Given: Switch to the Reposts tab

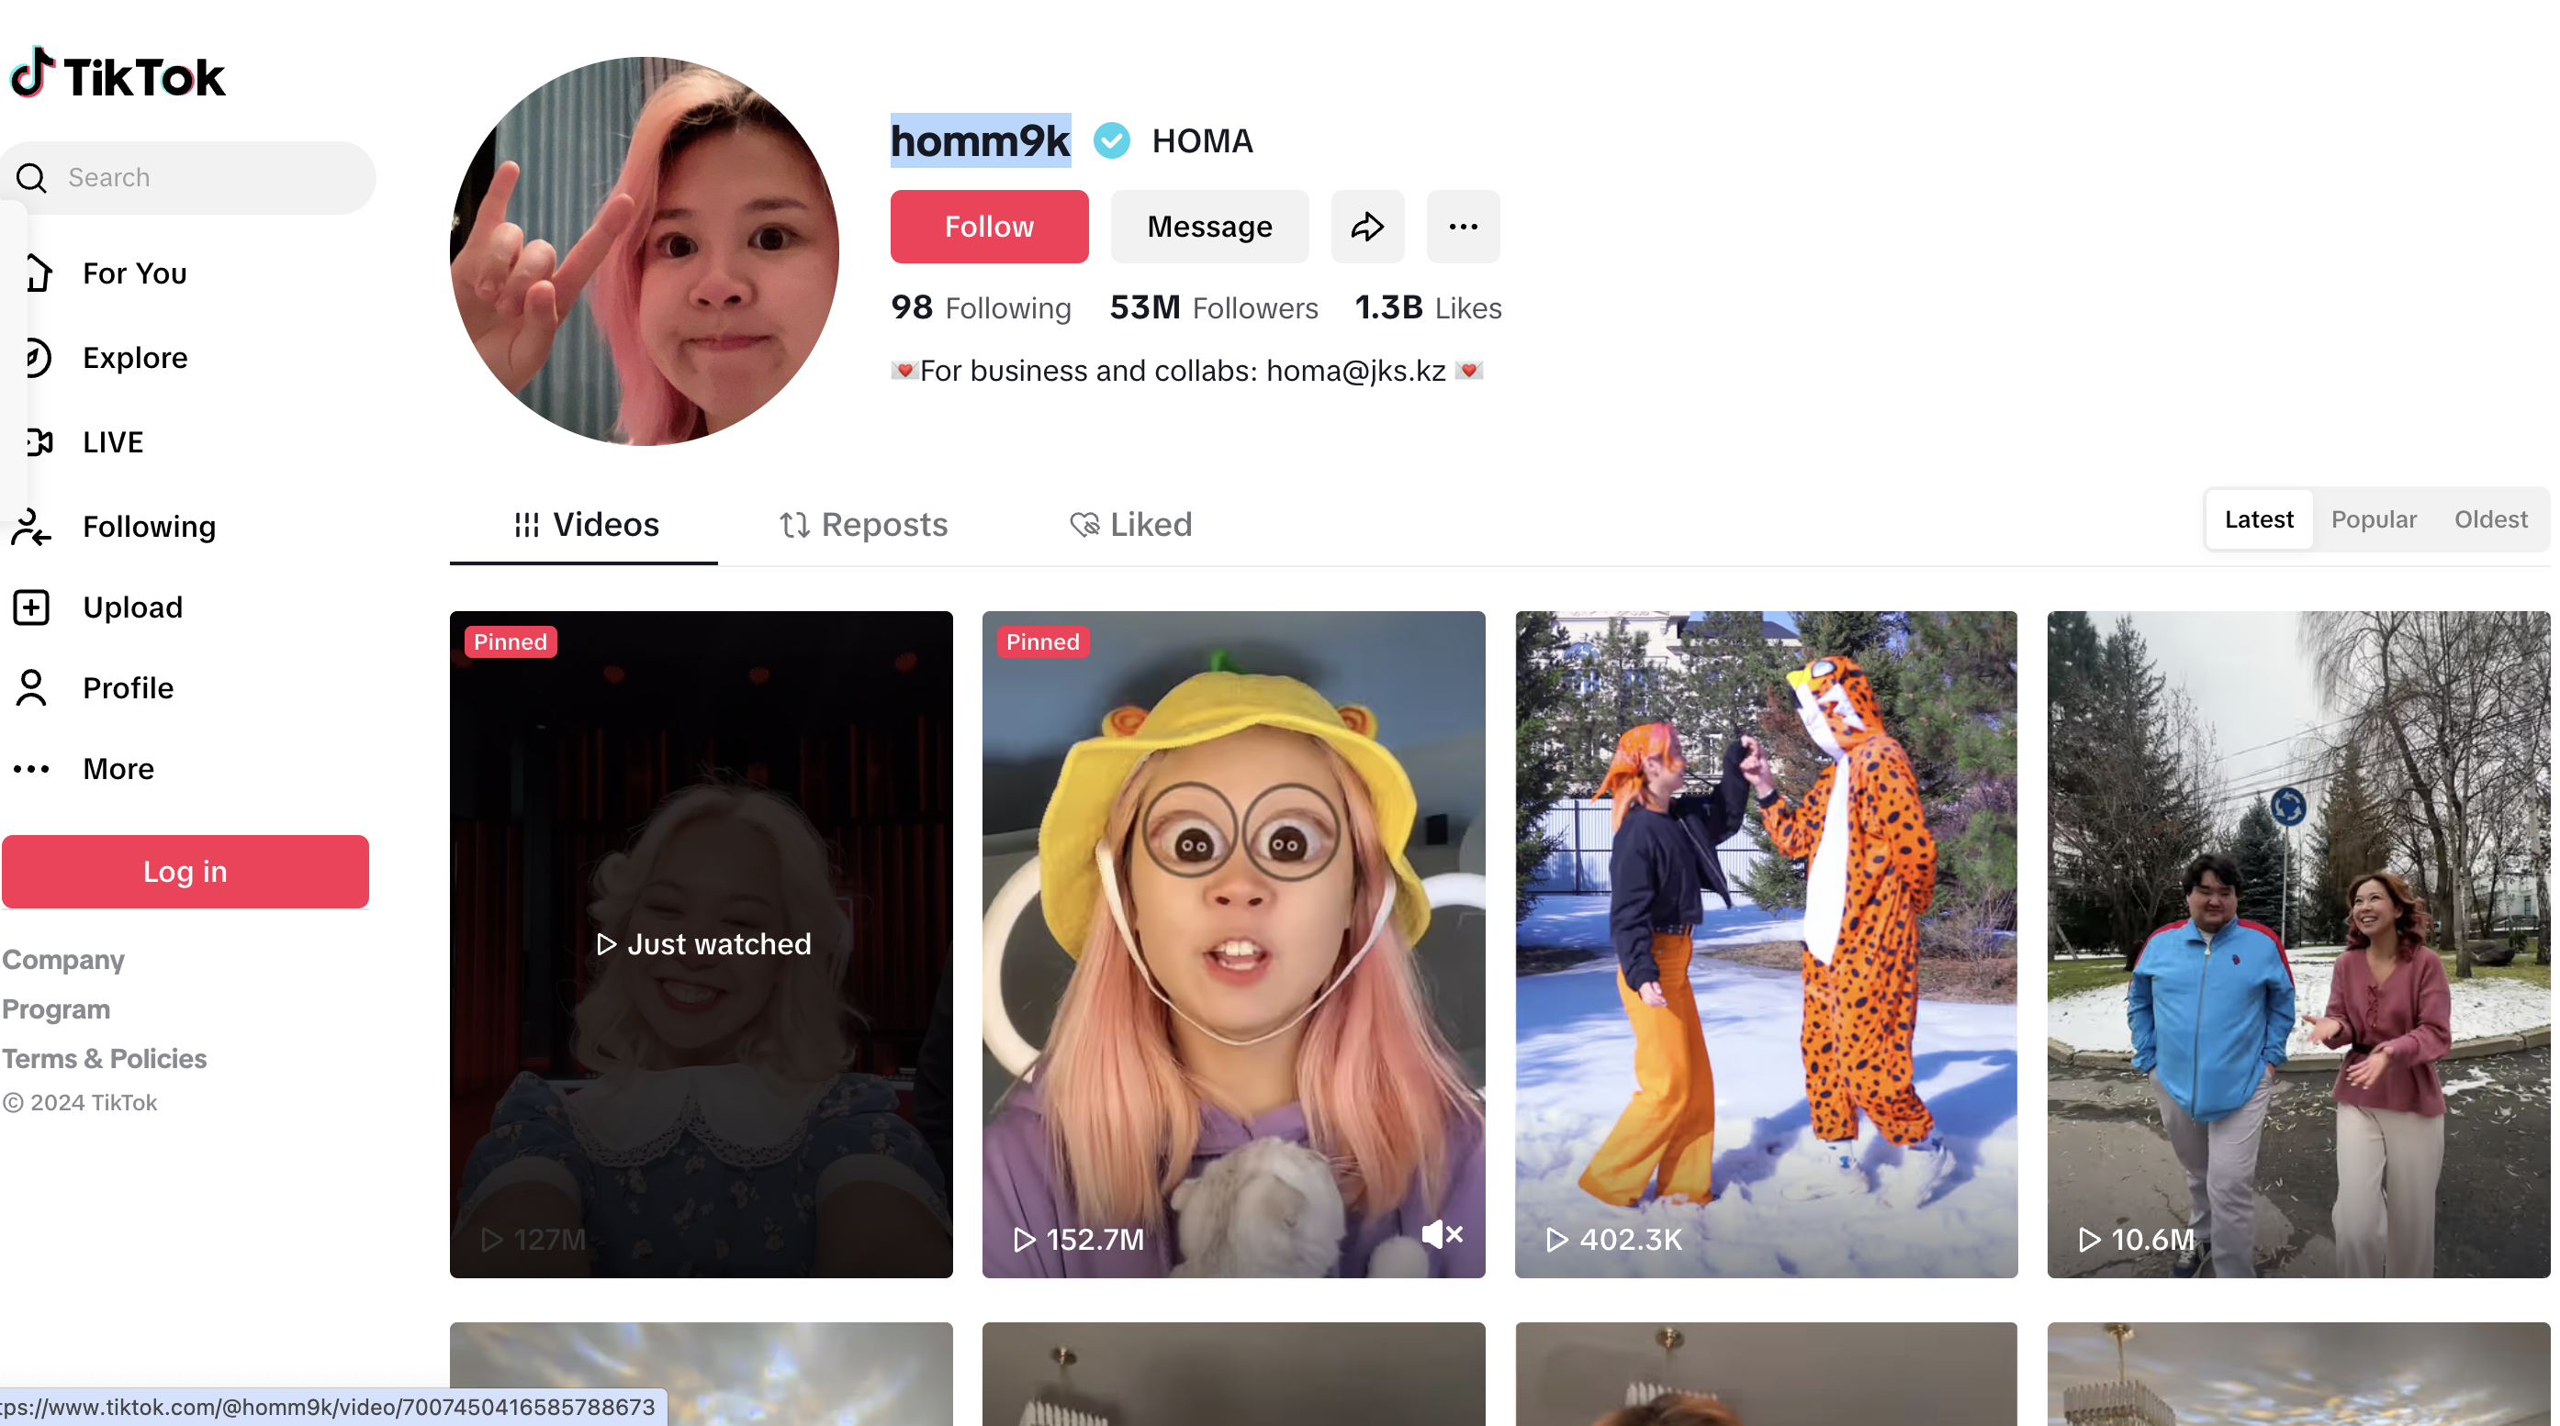Looking at the screenshot, I should point(862,524).
